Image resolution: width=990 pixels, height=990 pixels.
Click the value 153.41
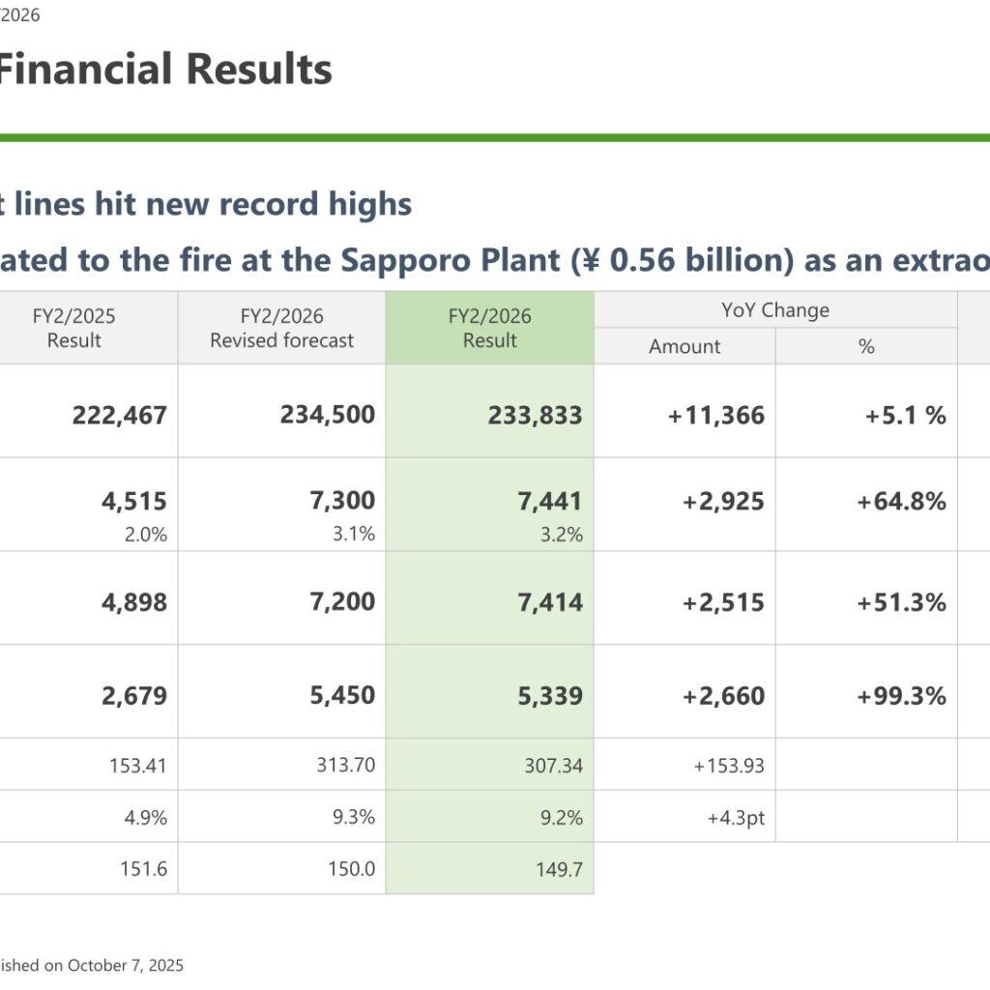pyautogui.click(x=138, y=766)
